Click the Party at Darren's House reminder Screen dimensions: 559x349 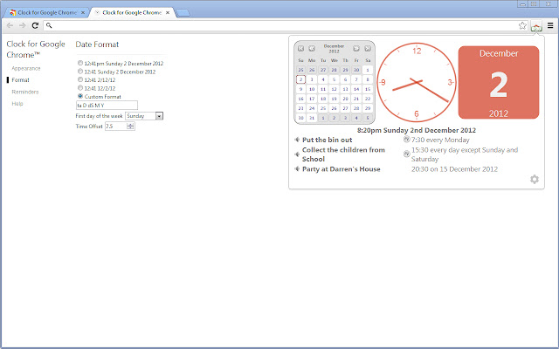coord(342,168)
